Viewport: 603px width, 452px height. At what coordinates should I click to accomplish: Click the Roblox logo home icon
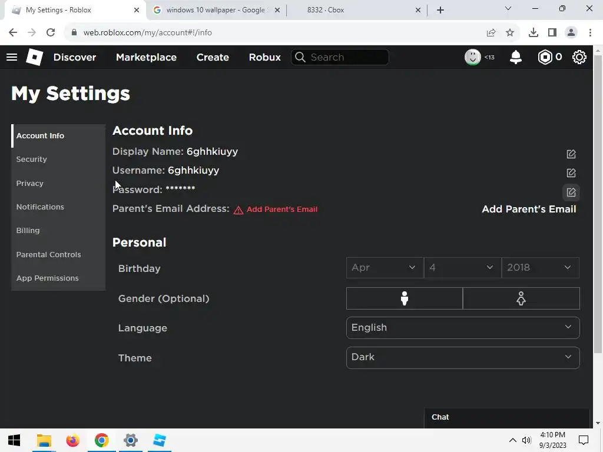pyautogui.click(x=34, y=57)
